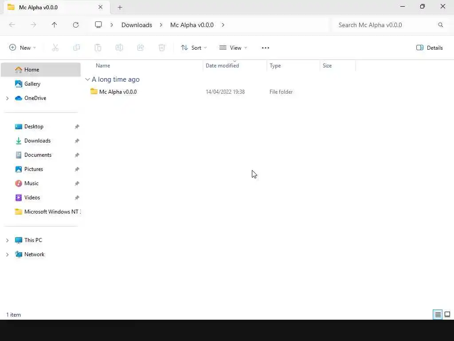Expand the Network tree node
The image size is (454, 341).
[x=7, y=254]
